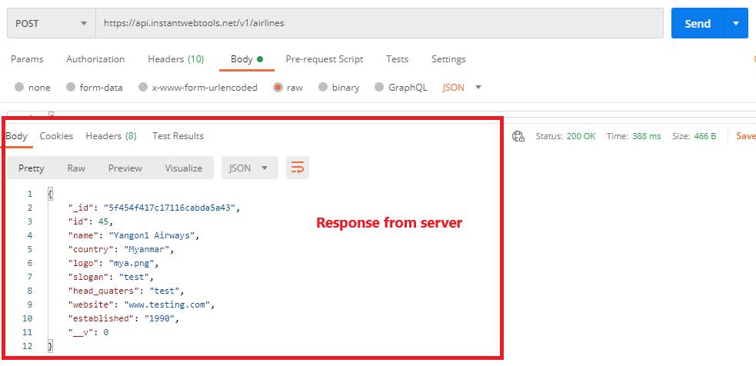
Task: Choose x-www-form-urlencoded body type
Action: pos(143,88)
